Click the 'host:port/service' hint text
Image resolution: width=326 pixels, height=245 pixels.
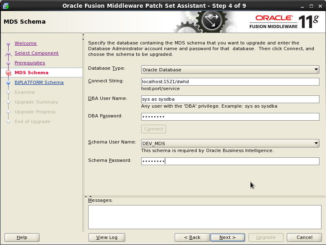160,88
